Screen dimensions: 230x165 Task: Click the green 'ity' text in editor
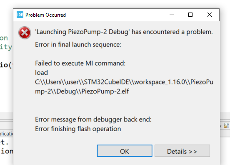[x=6, y=47]
